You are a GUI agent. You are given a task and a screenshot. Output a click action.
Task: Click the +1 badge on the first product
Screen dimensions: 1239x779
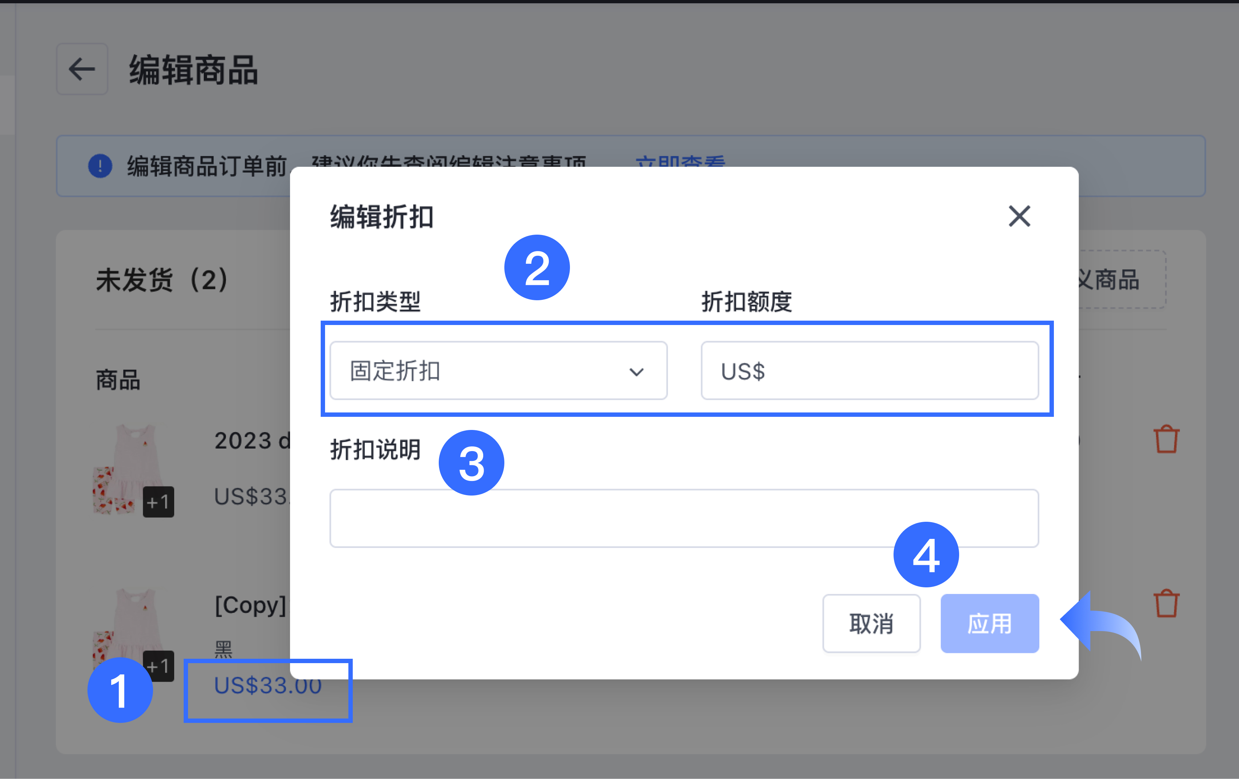coord(158,502)
